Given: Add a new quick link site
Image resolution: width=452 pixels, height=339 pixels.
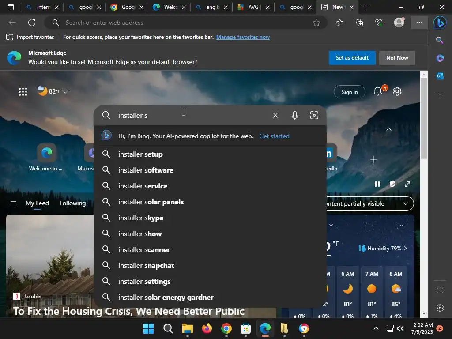Looking at the screenshot, I should click(373, 159).
